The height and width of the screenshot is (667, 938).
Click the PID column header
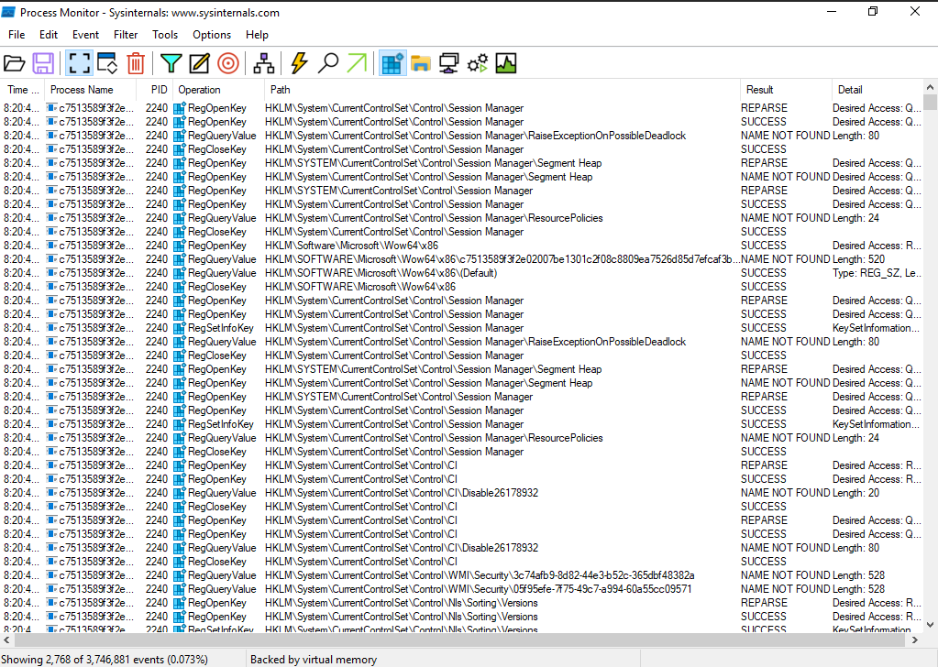point(155,90)
